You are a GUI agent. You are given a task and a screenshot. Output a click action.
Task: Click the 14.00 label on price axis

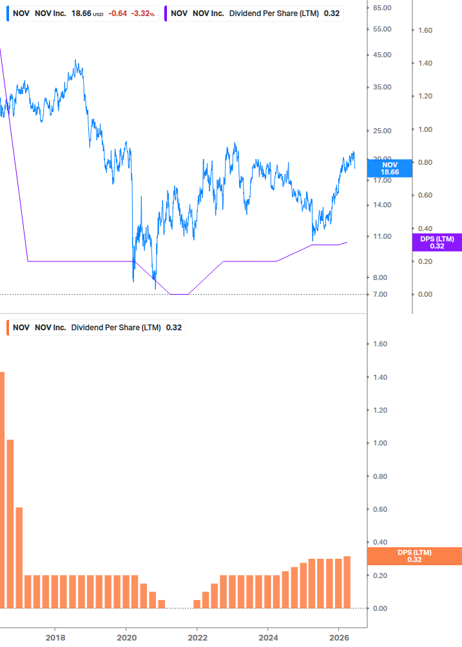[382, 205]
